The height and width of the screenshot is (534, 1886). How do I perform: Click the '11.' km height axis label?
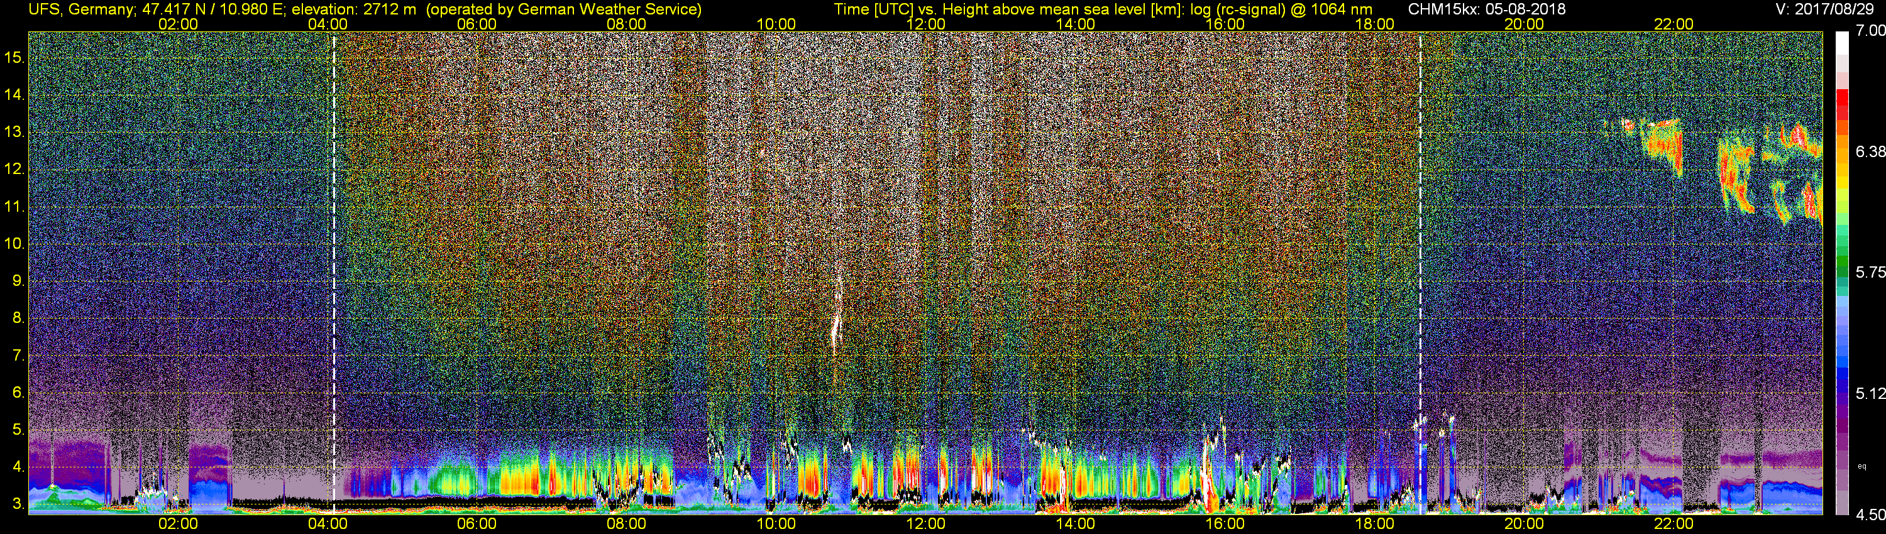pyautogui.click(x=14, y=206)
